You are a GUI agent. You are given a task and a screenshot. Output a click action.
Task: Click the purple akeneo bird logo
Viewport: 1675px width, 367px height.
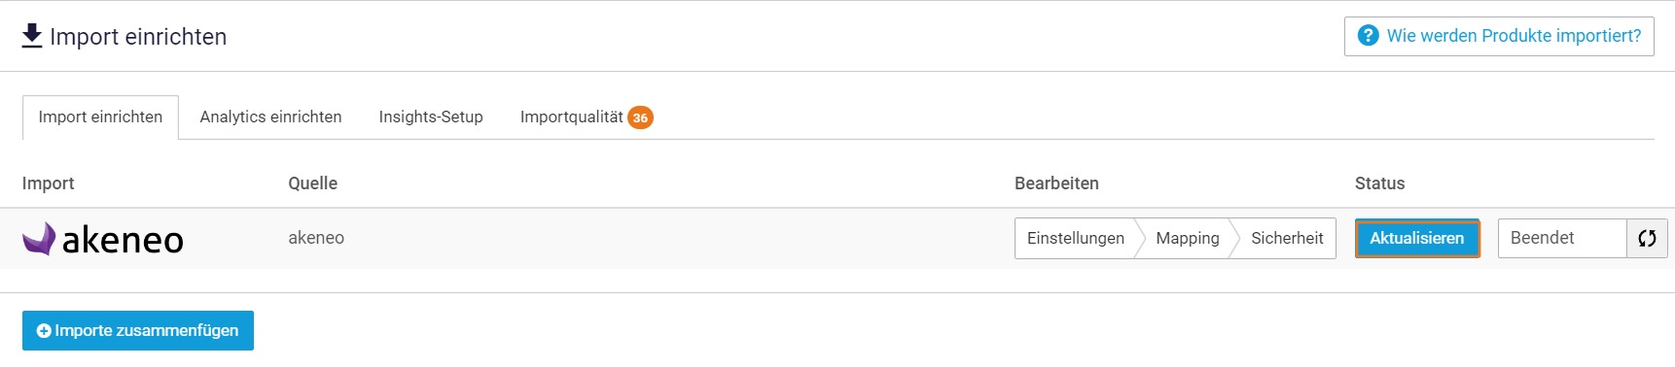40,238
